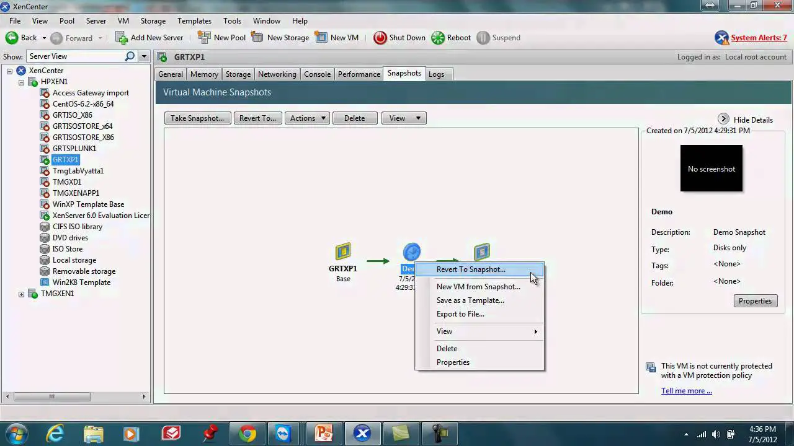Open PowerPoint from the taskbar
The height and width of the screenshot is (446, 794).
(324, 434)
